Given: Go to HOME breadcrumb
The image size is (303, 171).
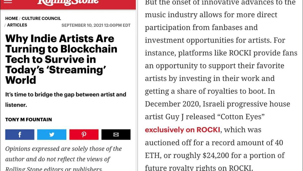Looking at the screenshot, I should pos(12,19).
